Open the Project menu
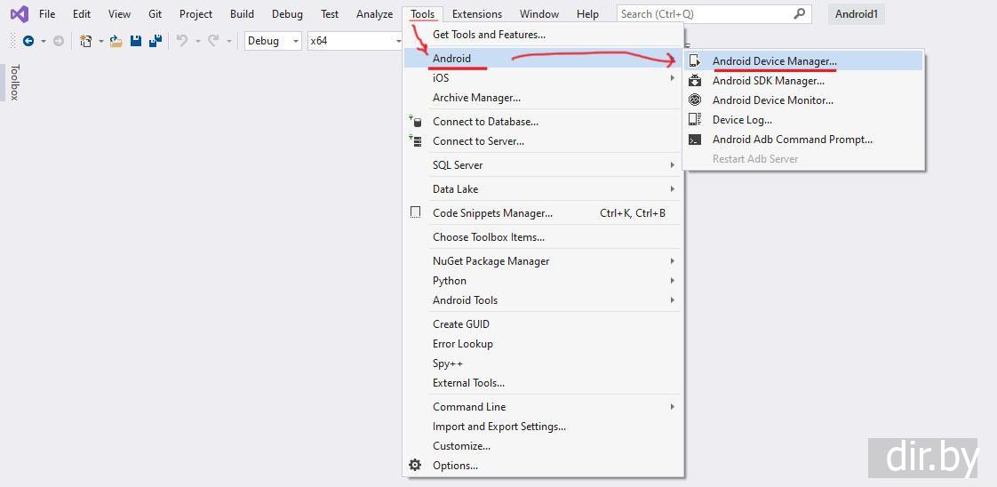Screen dimensions: 997x487 click(195, 13)
